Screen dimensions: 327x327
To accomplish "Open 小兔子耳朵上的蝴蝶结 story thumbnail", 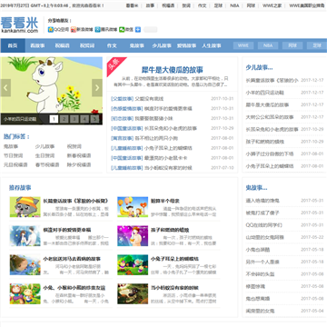I will pyautogui.click(x=133, y=264).
